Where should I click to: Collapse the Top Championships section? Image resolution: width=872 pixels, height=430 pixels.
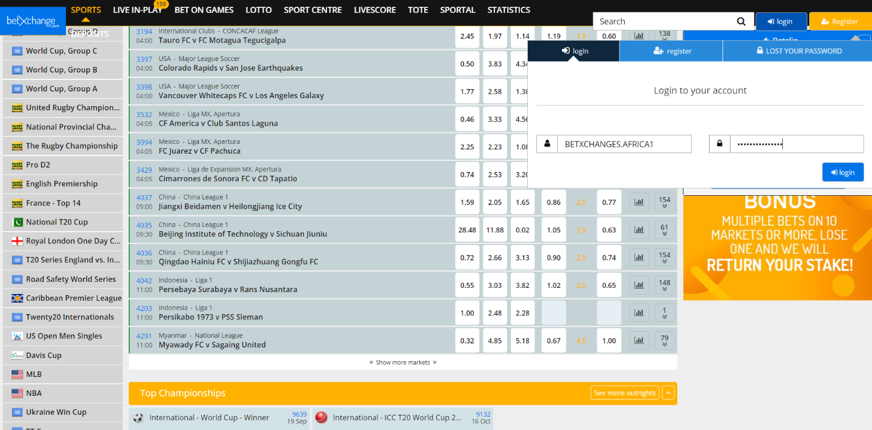tap(668, 393)
